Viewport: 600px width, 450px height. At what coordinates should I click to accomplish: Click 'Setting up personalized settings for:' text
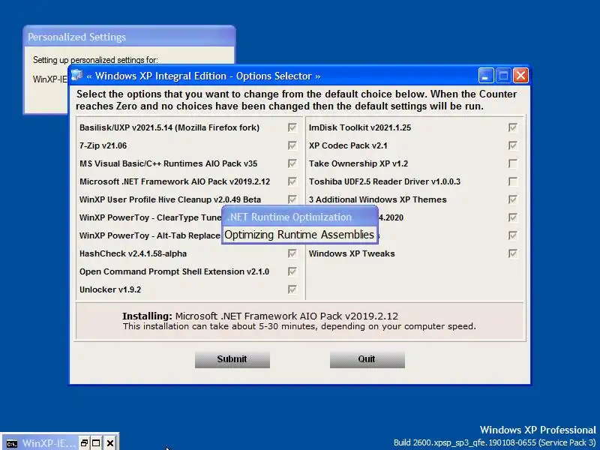point(95,60)
